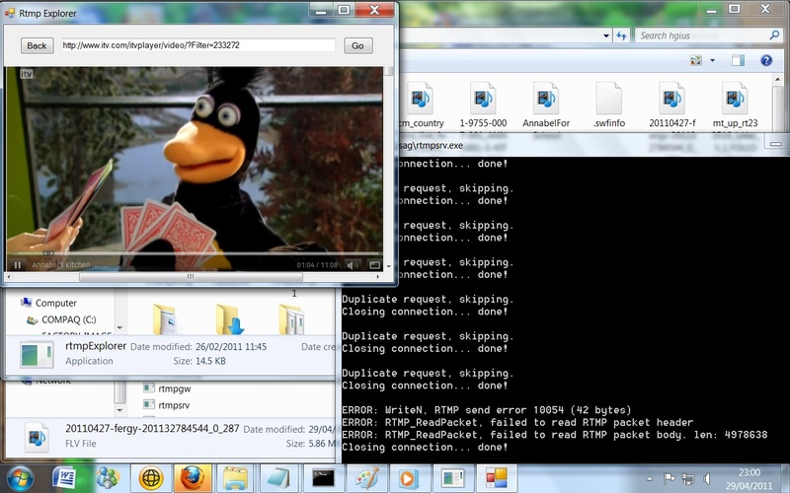Viewport: 790px width, 493px height.
Task: Click the colorful squares taskbar icon
Action: 497,478
